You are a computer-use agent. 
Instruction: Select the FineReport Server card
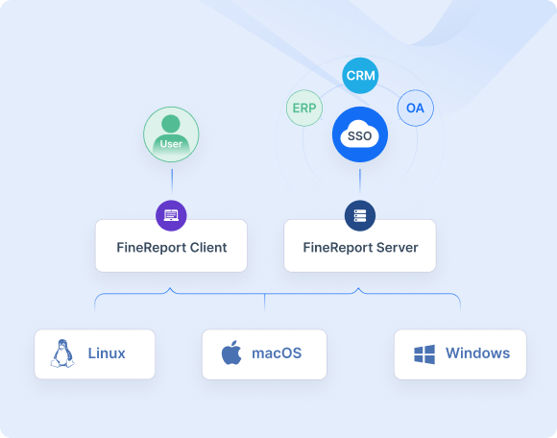pyautogui.click(x=360, y=246)
